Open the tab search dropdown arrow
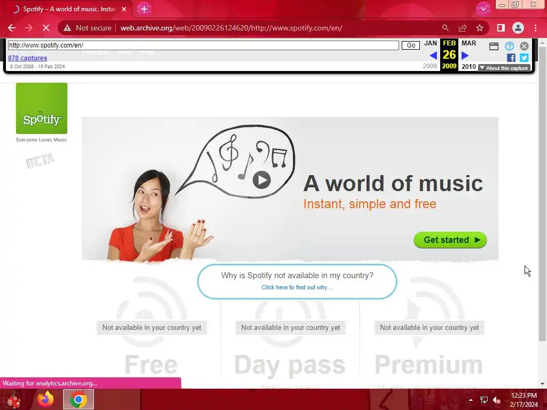 [x=483, y=9]
